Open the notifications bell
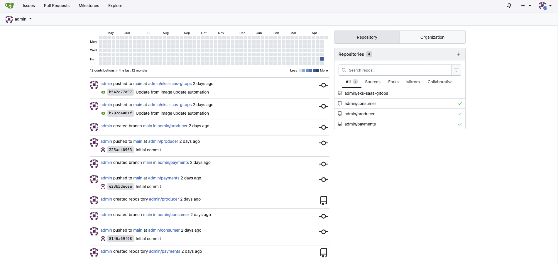558x263 pixels. (x=509, y=6)
